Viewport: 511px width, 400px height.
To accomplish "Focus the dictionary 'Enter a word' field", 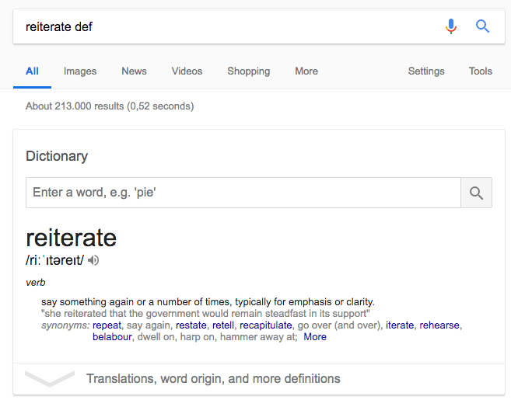I will click(x=243, y=193).
